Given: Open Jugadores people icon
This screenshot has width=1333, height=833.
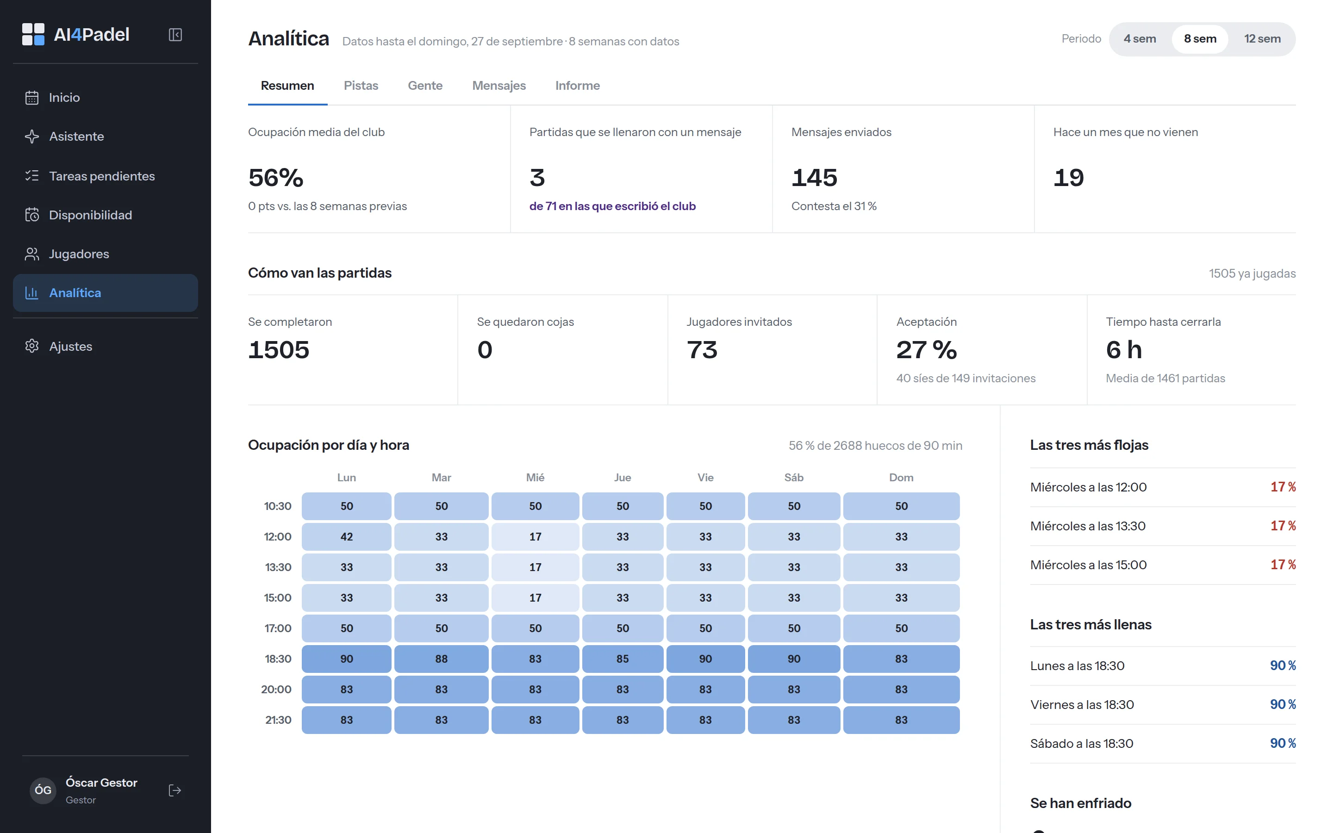Looking at the screenshot, I should click(32, 254).
